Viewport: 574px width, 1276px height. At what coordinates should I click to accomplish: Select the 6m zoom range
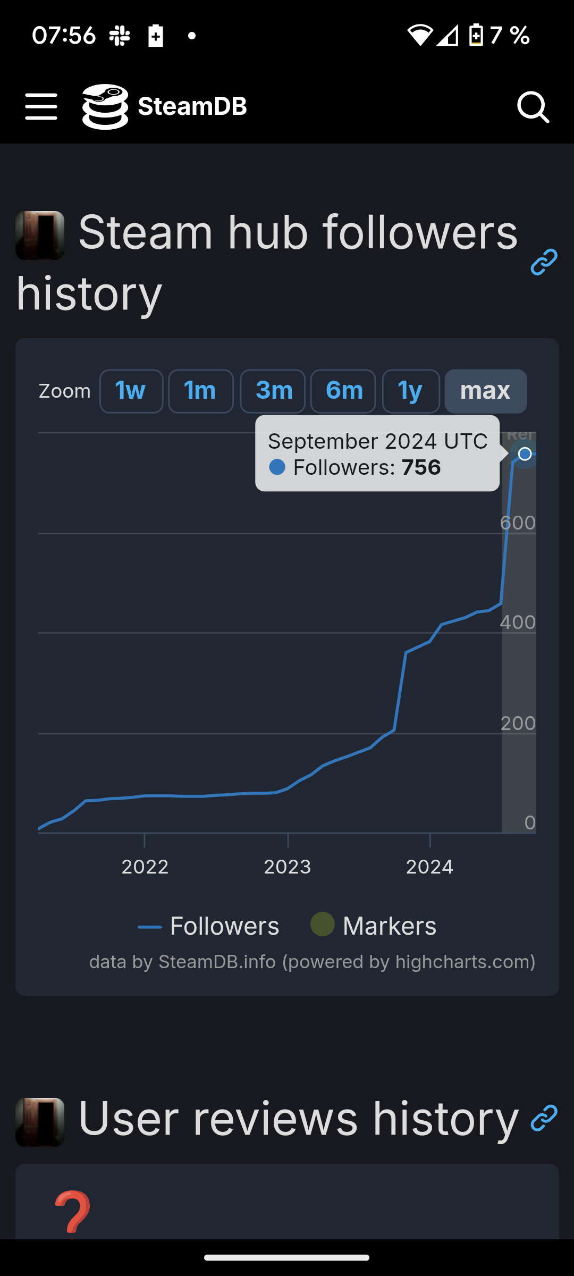(x=343, y=391)
